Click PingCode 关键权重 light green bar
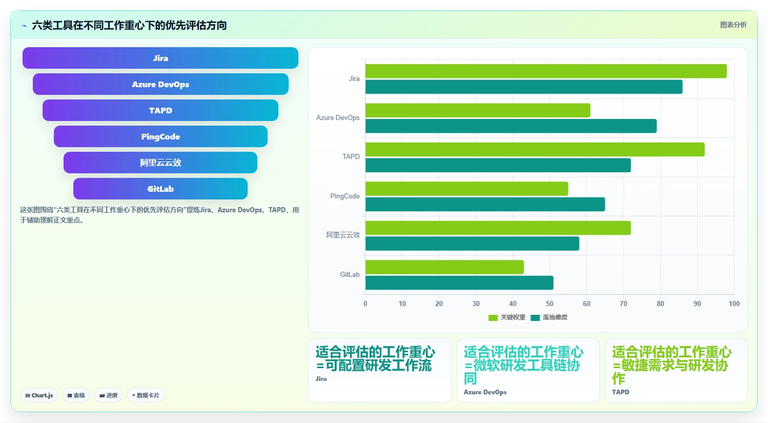Image resolution: width=768 pixels, height=423 pixels. coord(467,189)
